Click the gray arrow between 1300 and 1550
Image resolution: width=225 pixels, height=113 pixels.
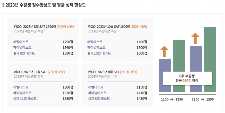[202, 99]
